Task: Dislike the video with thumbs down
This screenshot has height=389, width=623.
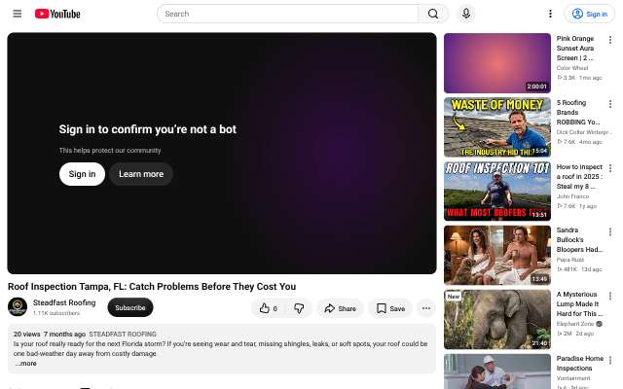Action: 299,308
